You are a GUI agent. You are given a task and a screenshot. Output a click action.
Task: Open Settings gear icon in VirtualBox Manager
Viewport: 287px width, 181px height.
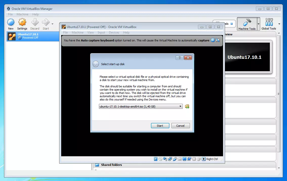(22, 22)
